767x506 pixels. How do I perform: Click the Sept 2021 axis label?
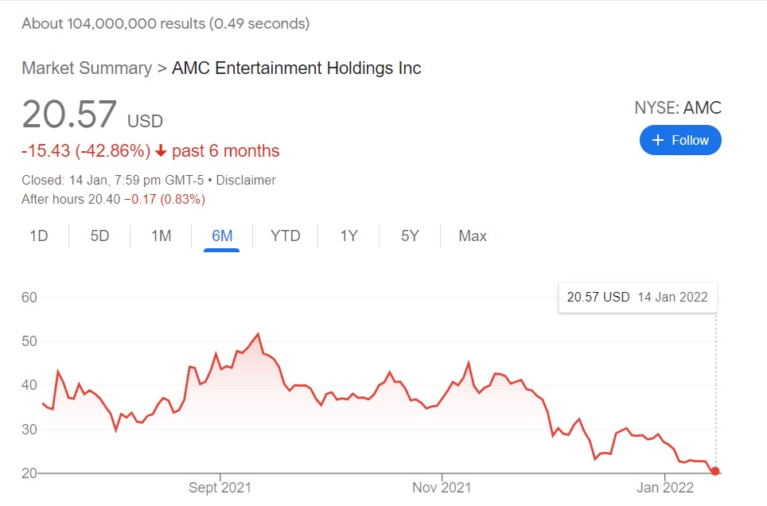click(220, 488)
